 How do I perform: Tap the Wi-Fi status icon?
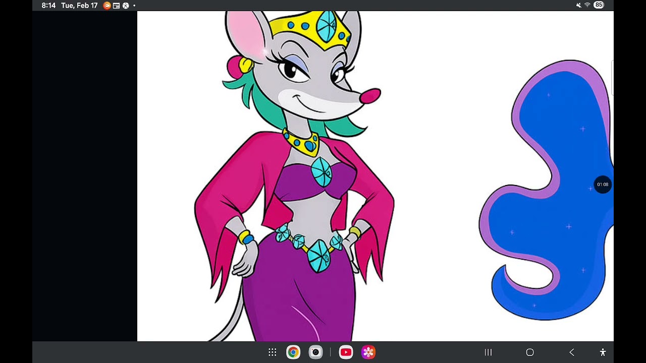[x=587, y=5]
